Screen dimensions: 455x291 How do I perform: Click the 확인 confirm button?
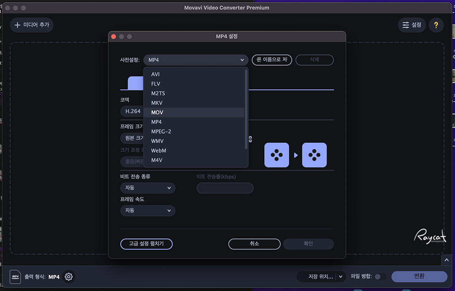[x=308, y=244]
